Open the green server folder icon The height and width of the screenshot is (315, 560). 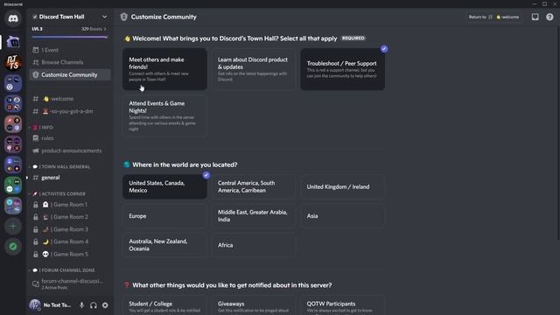tap(13, 185)
